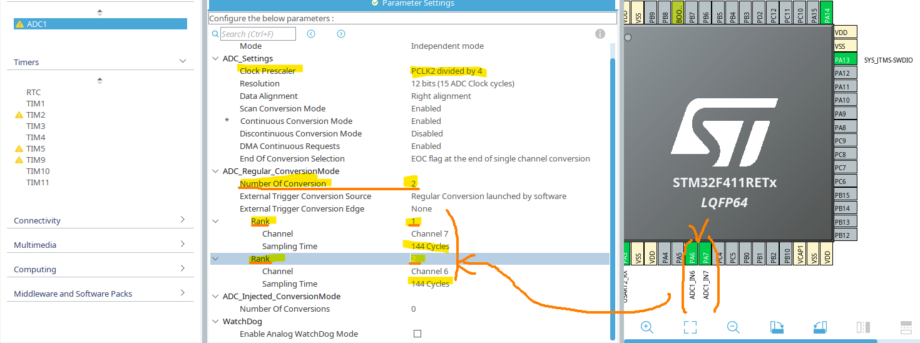Collapse the Rank 2 entry
The image size is (920, 343).
pos(215,259)
